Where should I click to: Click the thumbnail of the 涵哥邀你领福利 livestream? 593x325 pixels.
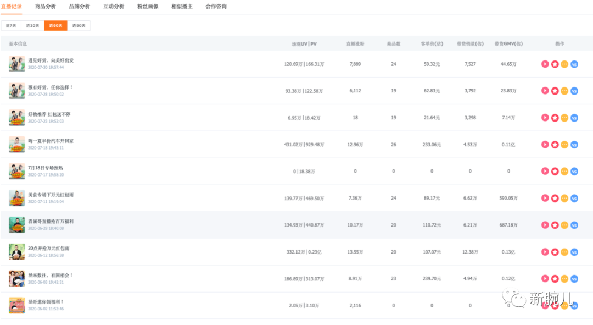click(16, 305)
